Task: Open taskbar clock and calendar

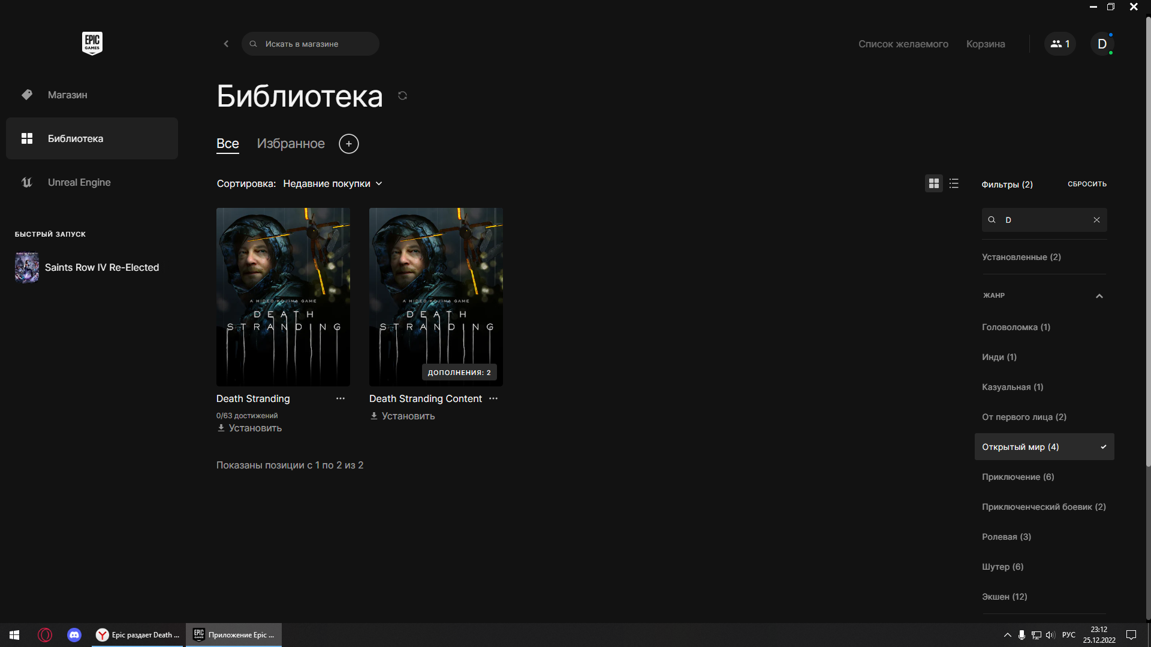Action: (x=1099, y=635)
